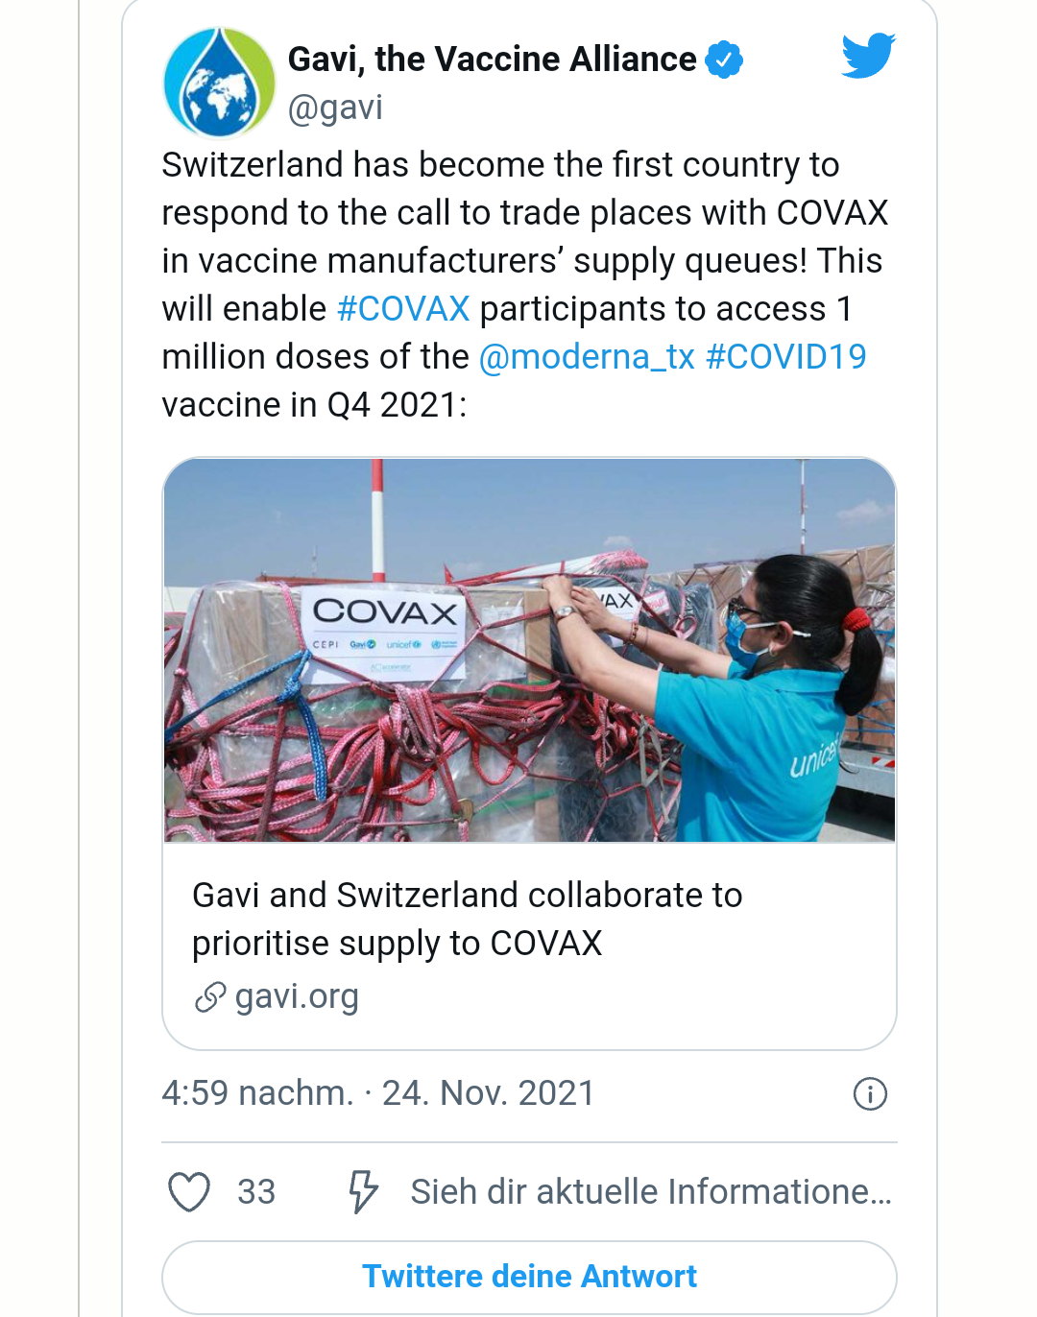Click the blue verified badge
This screenshot has height=1317, width=1037.
point(724,60)
